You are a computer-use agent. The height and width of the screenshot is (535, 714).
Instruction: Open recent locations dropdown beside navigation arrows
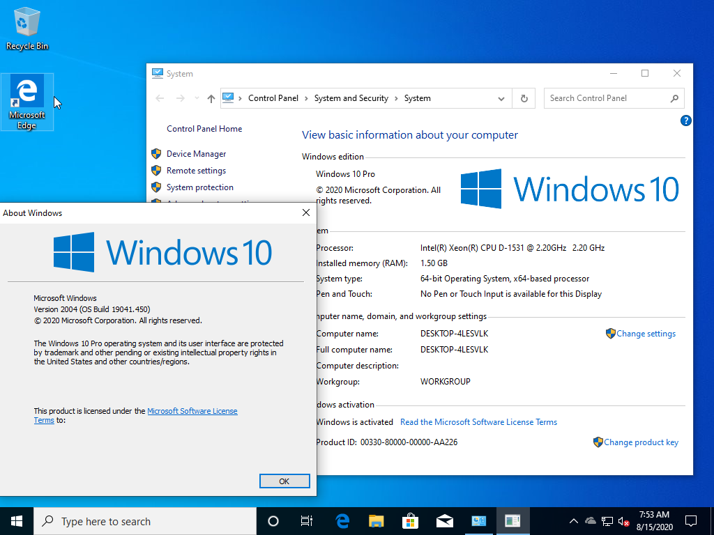click(197, 98)
